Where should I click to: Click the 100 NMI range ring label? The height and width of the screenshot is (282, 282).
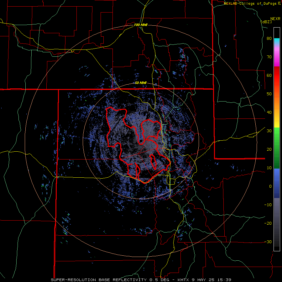tap(141, 25)
